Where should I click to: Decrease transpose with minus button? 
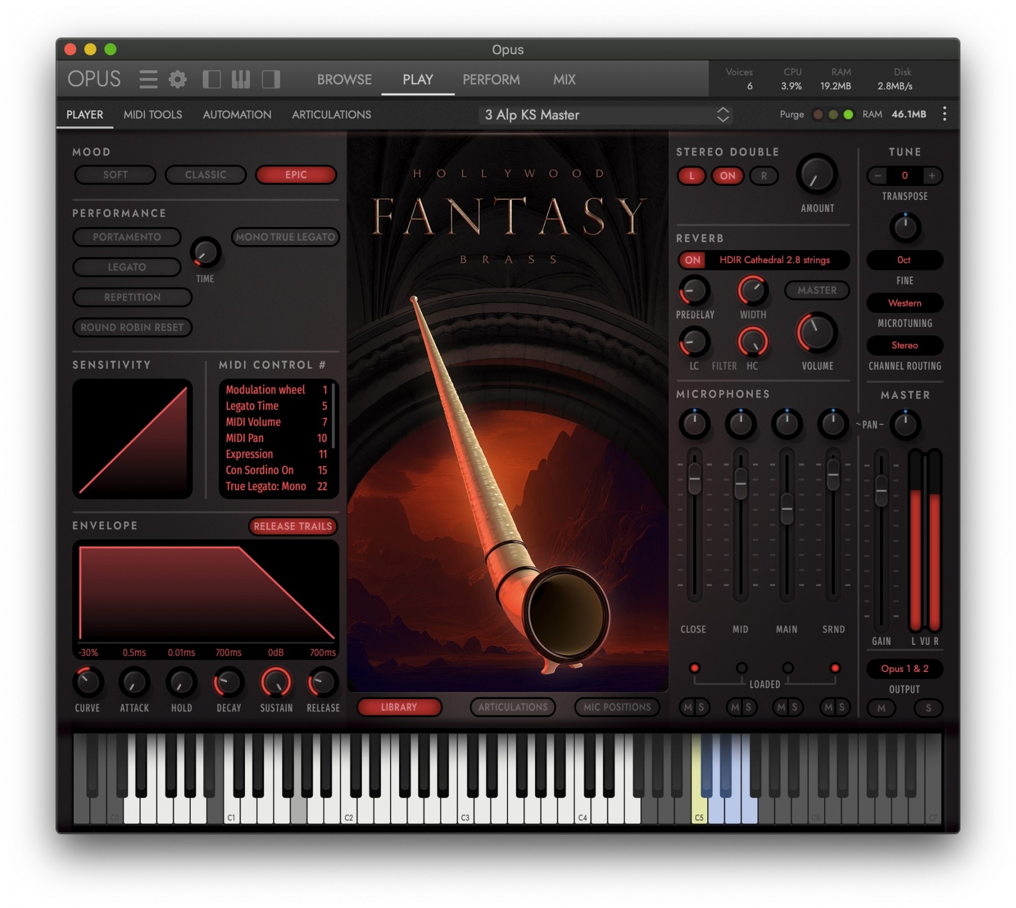coord(878,176)
